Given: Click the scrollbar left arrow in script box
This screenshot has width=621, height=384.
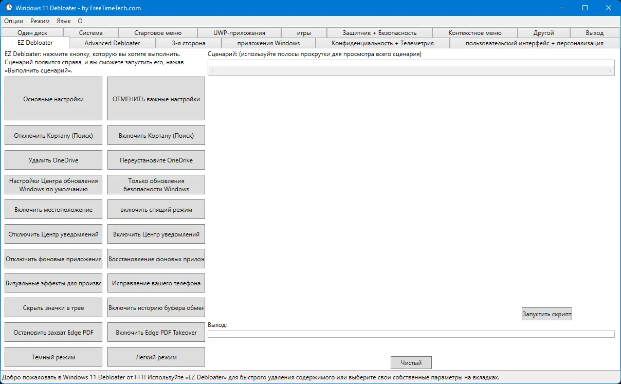Looking at the screenshot, I should coord(212,70).
